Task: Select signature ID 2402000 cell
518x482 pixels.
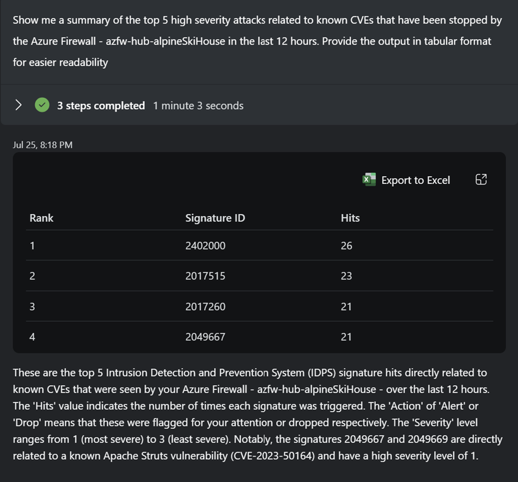Action: (x=205, y=246)
